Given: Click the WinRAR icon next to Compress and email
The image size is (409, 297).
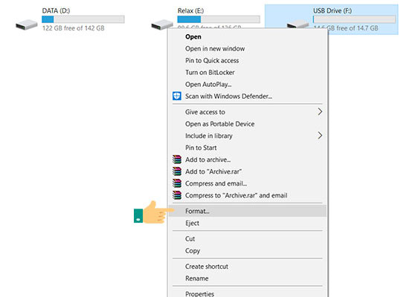Looking at the screenshot, I should point(177,183).
